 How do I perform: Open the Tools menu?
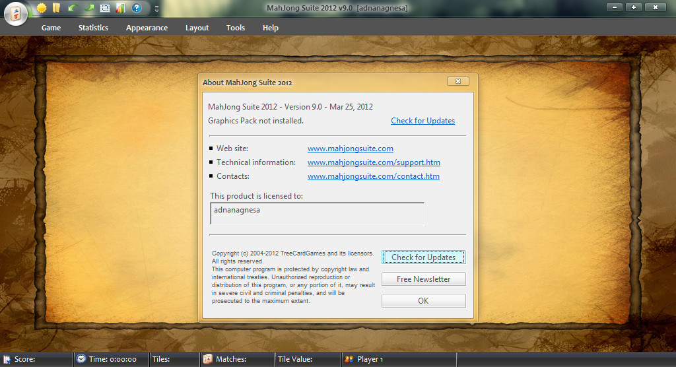[236, 28]
